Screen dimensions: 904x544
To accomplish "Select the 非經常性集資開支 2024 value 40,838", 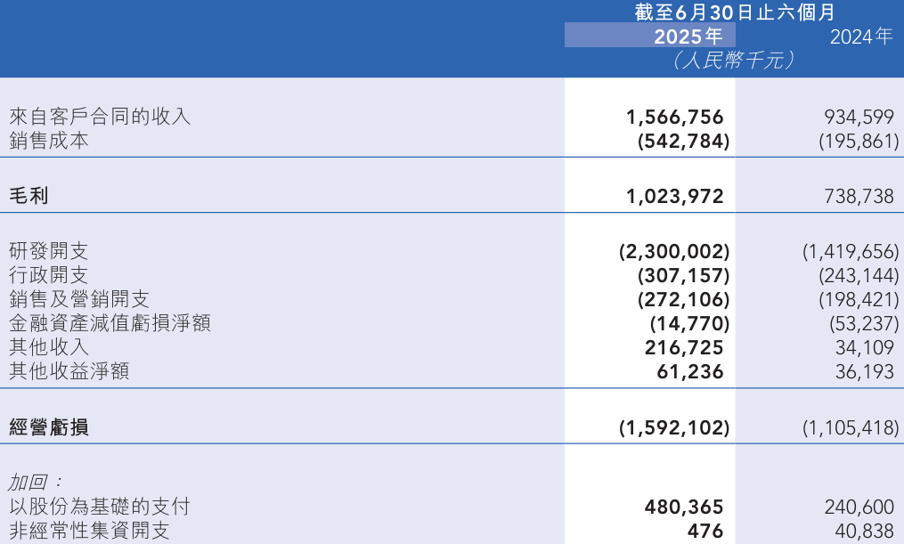I will (x=865, y=532).
